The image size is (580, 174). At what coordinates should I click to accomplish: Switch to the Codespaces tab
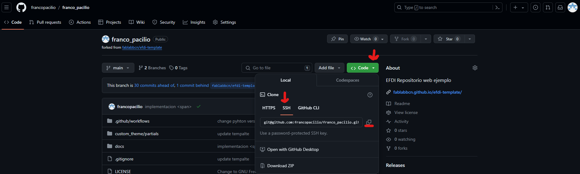pos(347,80)
